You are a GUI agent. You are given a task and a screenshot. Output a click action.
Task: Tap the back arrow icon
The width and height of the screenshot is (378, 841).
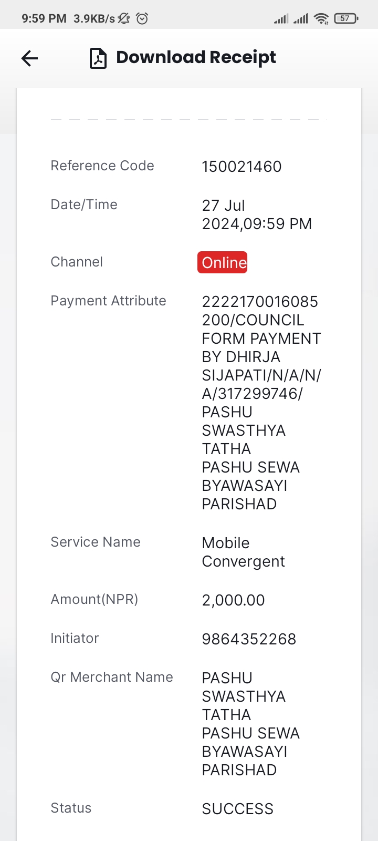click(x=30, y=58)
